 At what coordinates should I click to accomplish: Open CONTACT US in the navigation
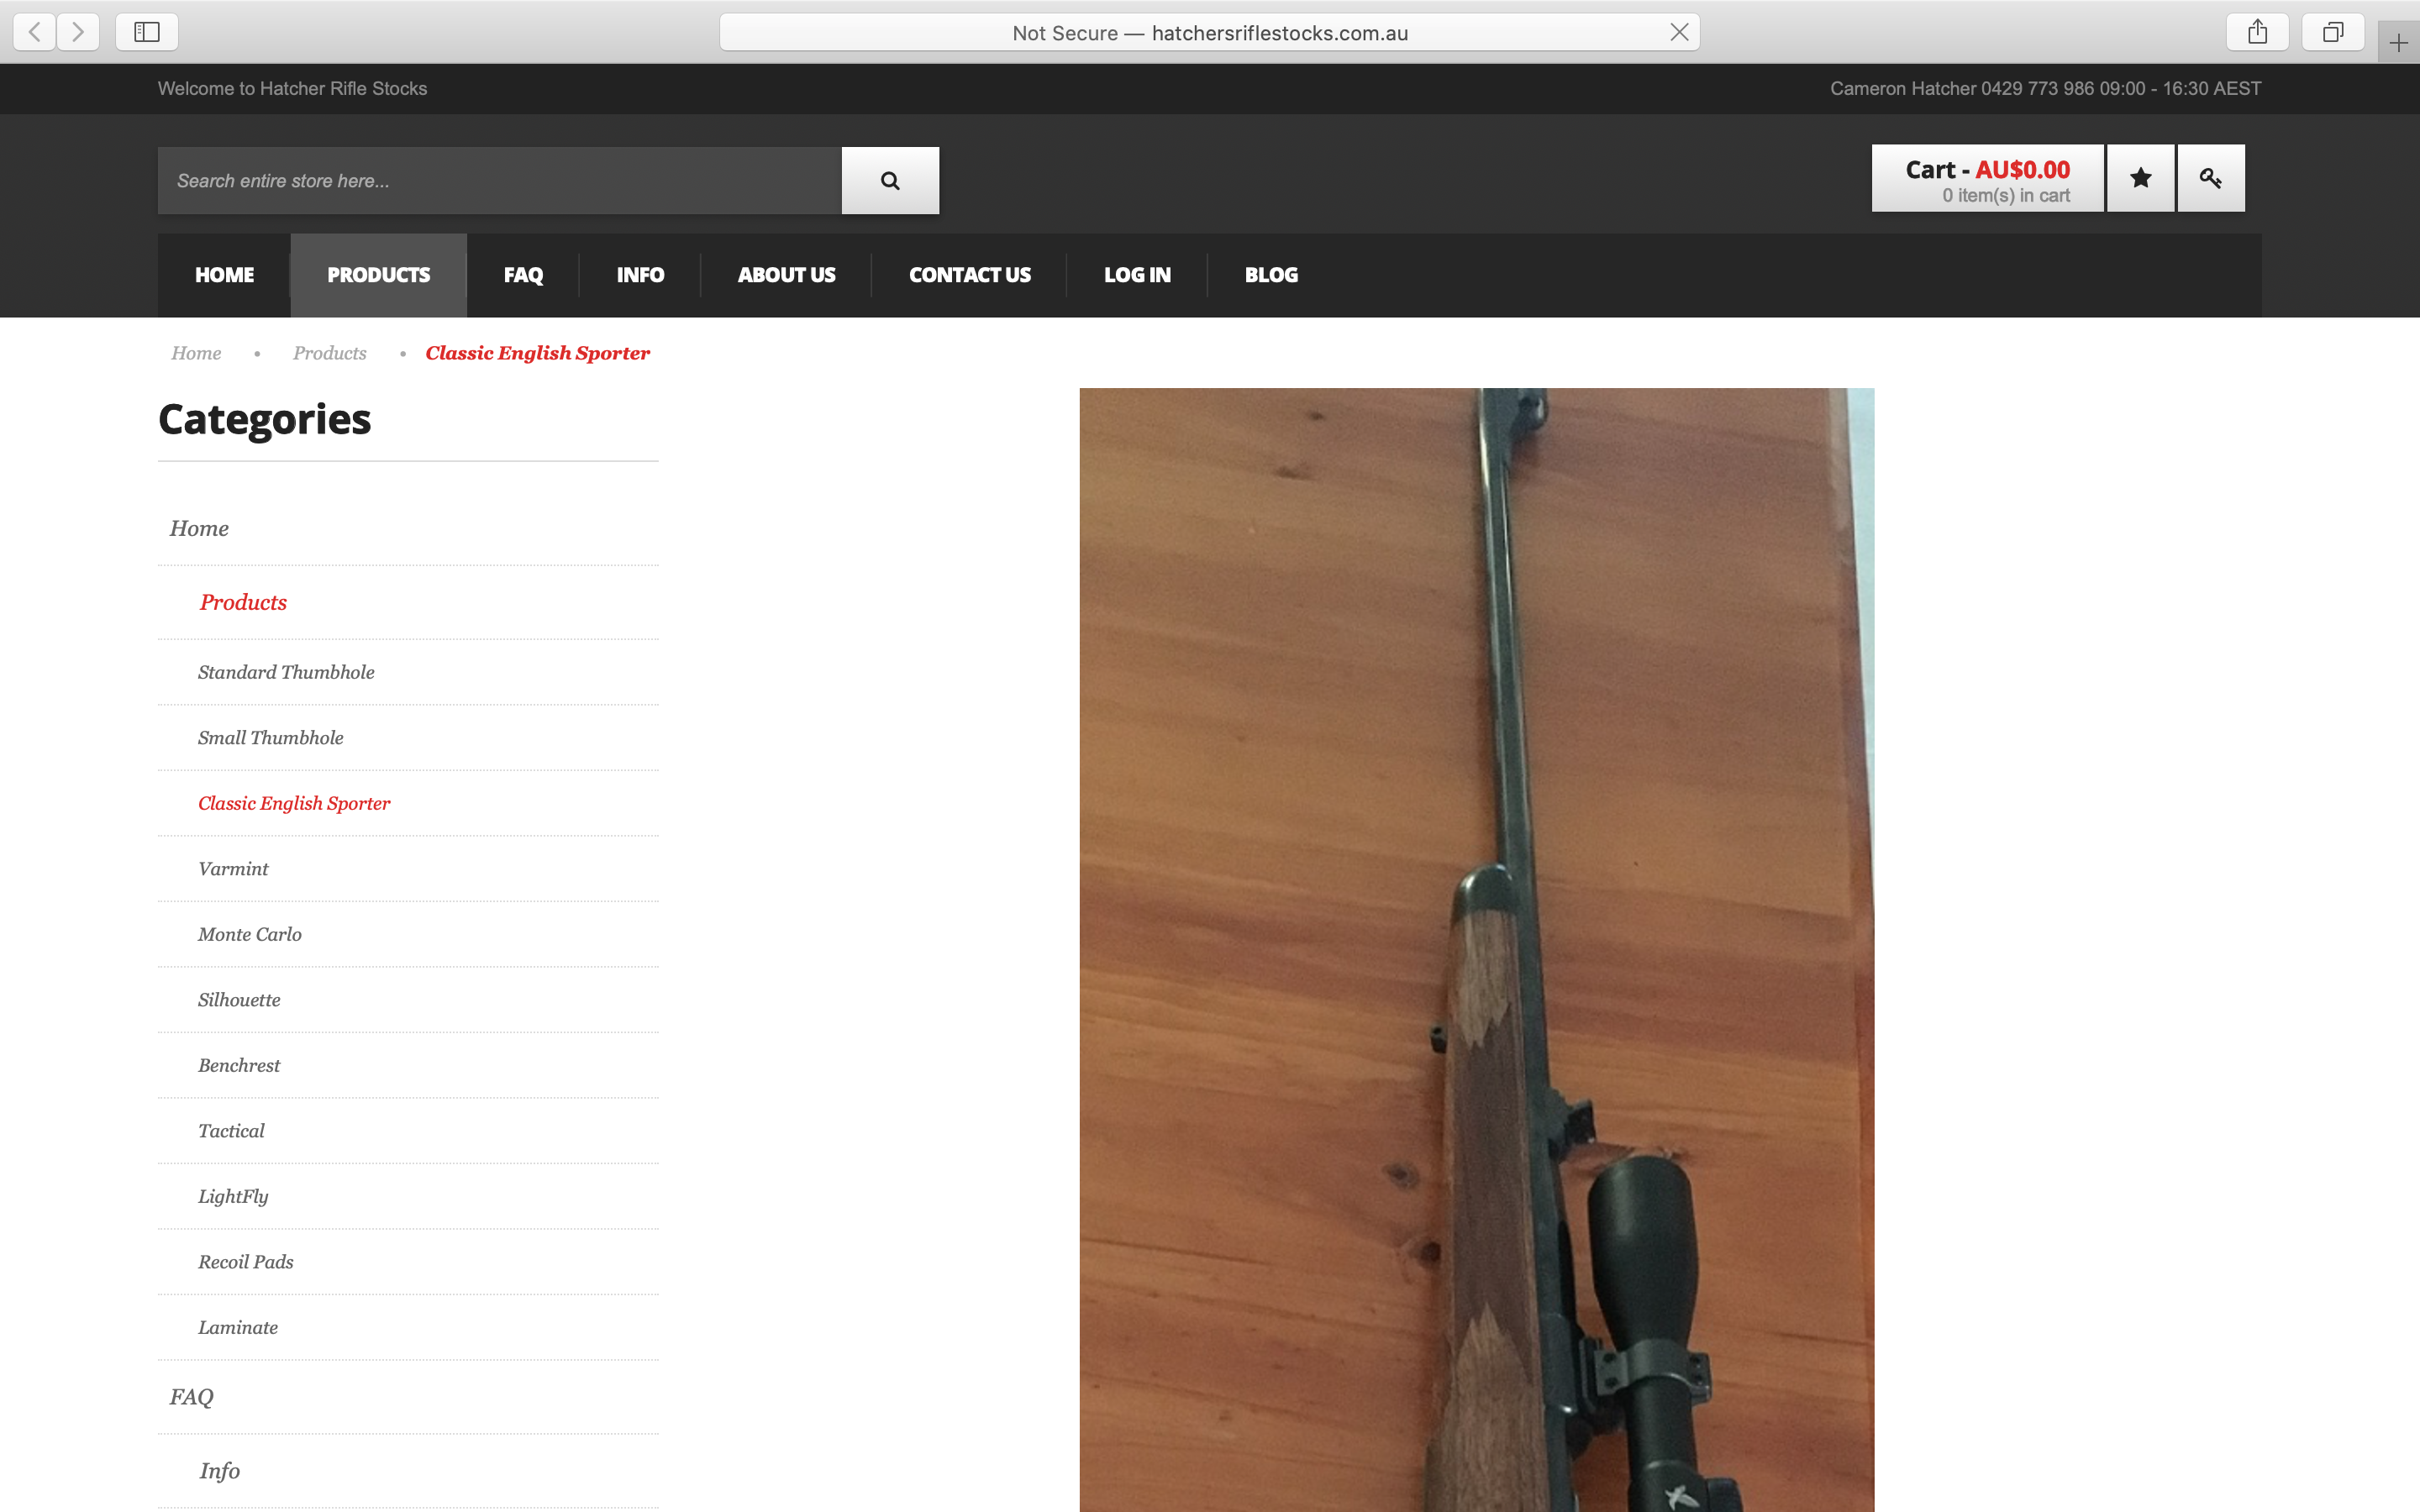[969, 275]
